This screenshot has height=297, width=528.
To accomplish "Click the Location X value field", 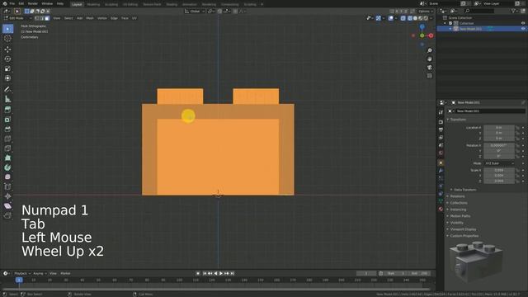I will pos(498,128).
